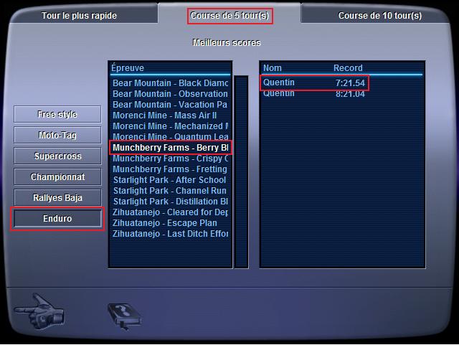This screenshot has height=345, width=459.
Task: Show Supercross high scores
Action: (57, 156)
